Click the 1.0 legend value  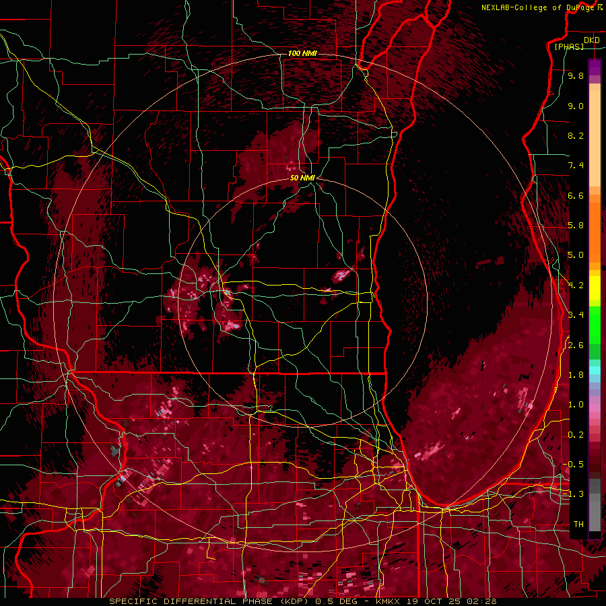point(576,405)
